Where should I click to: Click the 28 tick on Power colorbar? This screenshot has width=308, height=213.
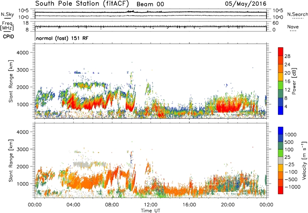[287, 56]
